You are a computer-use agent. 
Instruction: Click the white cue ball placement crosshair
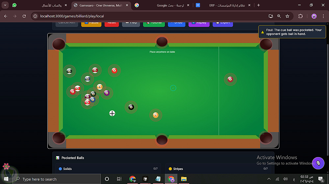(x=112, y=113)
